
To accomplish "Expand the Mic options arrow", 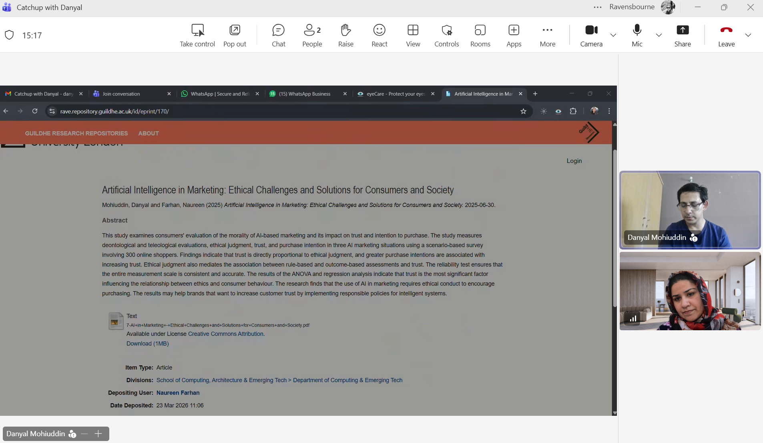I will [x=659, y=35].
